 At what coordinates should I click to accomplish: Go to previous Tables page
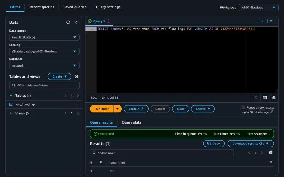pyautogui.click(x=66, y=95)
